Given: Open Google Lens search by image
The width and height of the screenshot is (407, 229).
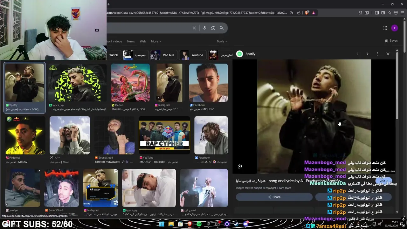Looking at the screenshot, I should pos(213,28).
